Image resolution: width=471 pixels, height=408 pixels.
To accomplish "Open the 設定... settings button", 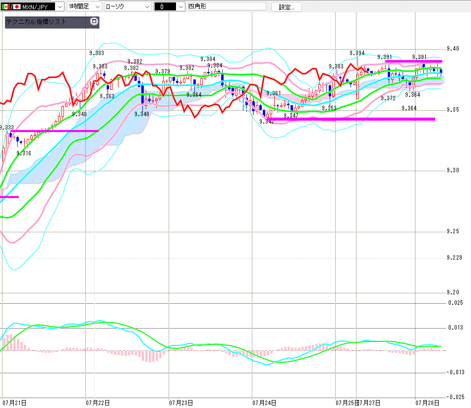I will [286, 7].
